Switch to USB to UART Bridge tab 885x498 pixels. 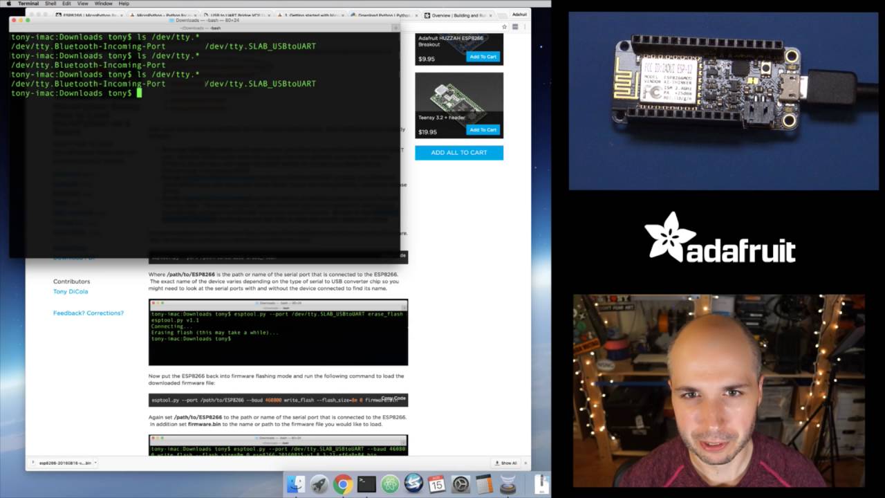coord(239,15)
